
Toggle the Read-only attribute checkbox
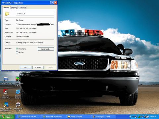click(17, 49)
